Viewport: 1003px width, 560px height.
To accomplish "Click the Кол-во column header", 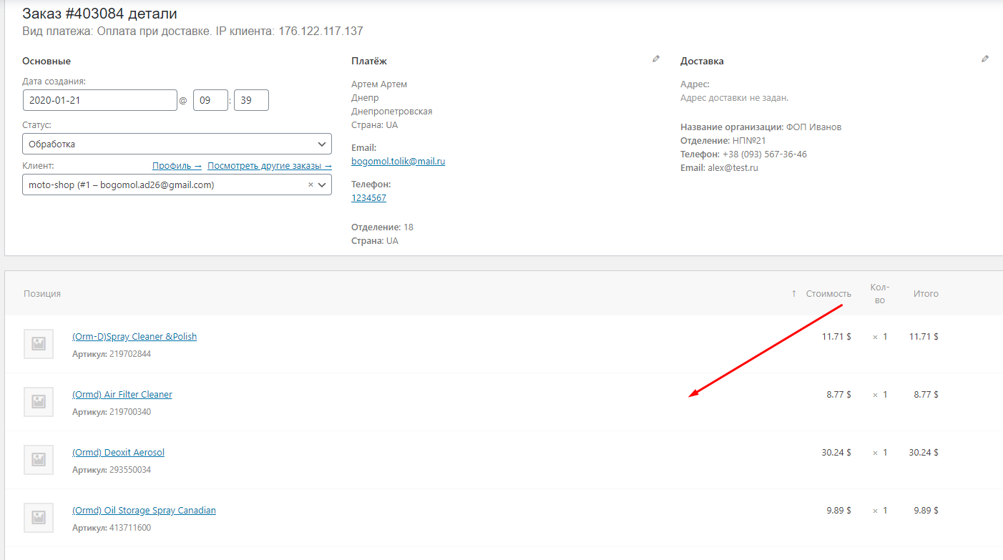I will [880, 293].
